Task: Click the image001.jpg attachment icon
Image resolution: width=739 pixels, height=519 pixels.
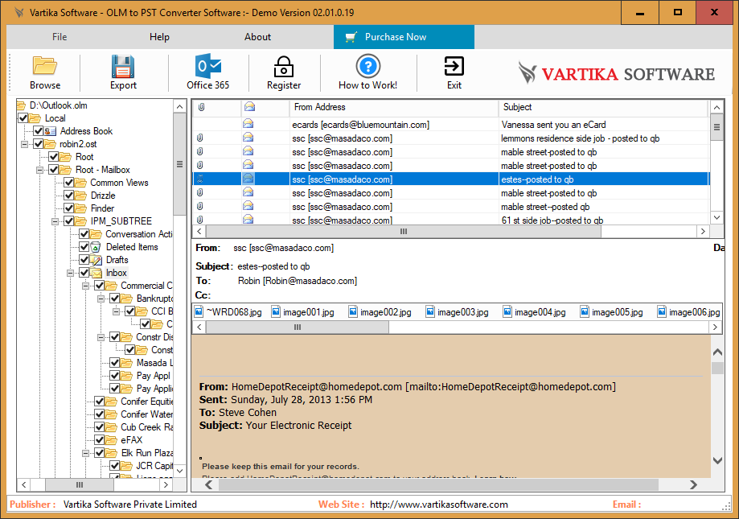Action: (276, 311)
